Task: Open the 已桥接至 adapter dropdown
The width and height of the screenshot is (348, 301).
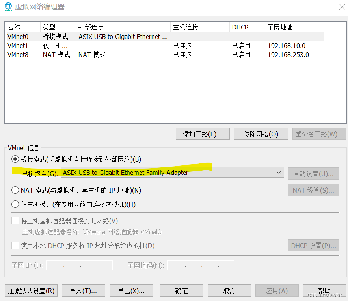Action: 279,172
